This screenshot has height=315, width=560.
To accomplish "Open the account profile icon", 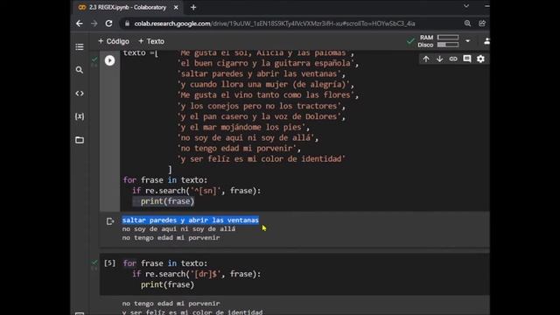I will click(486, 41).
